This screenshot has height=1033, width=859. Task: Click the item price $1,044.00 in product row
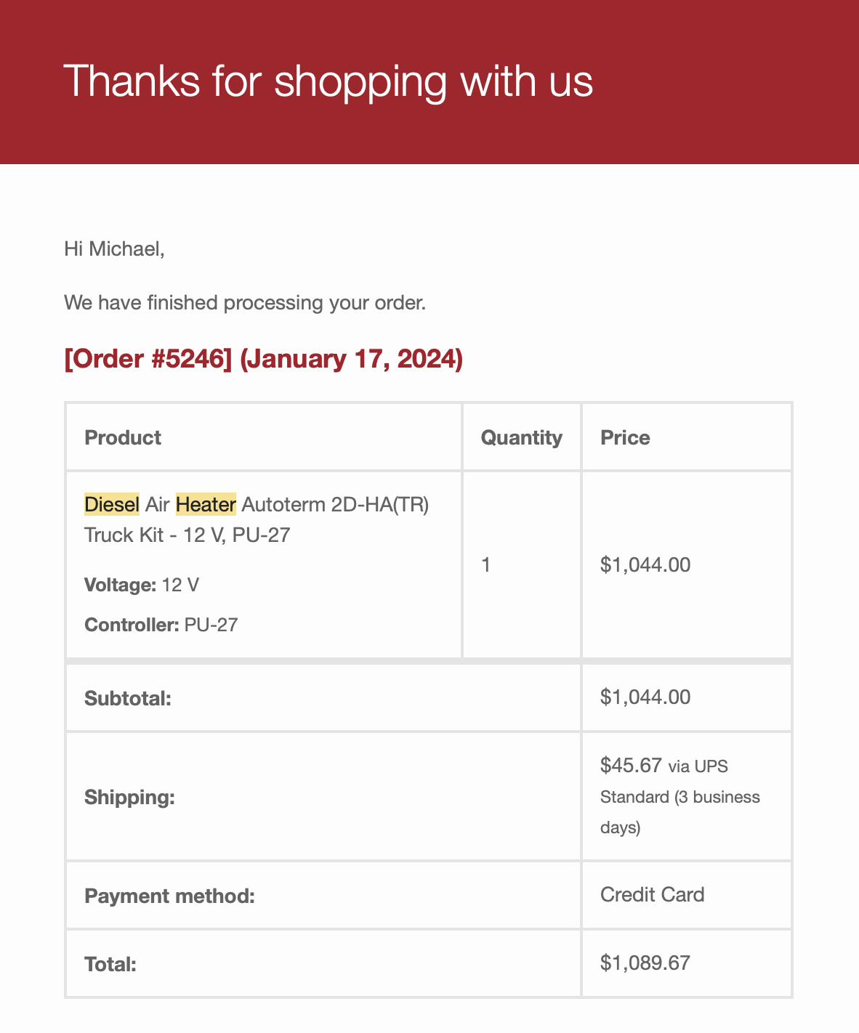645,565
